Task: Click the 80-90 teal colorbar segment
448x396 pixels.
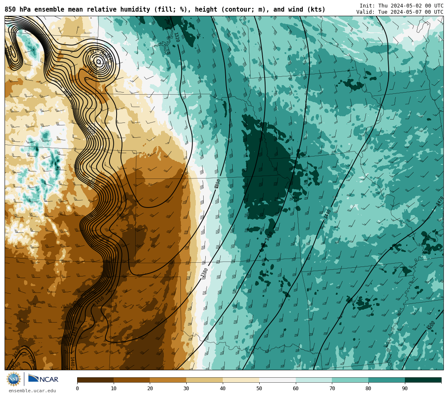Action: pos(387,380)
